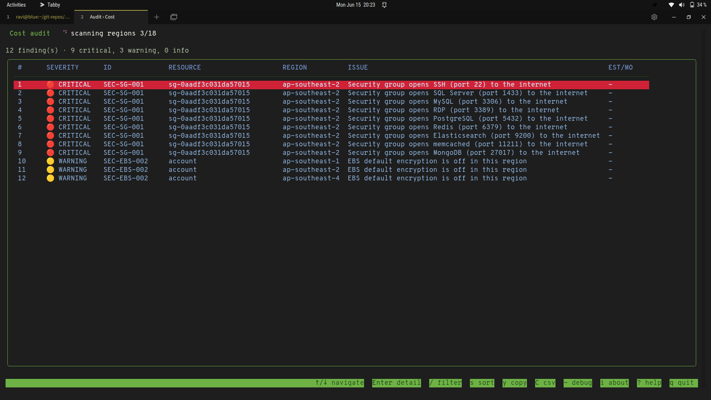Viewport: 711px width, 400px height.
Task: Click the '~ debug' shortcut
Action: (578, 383)
